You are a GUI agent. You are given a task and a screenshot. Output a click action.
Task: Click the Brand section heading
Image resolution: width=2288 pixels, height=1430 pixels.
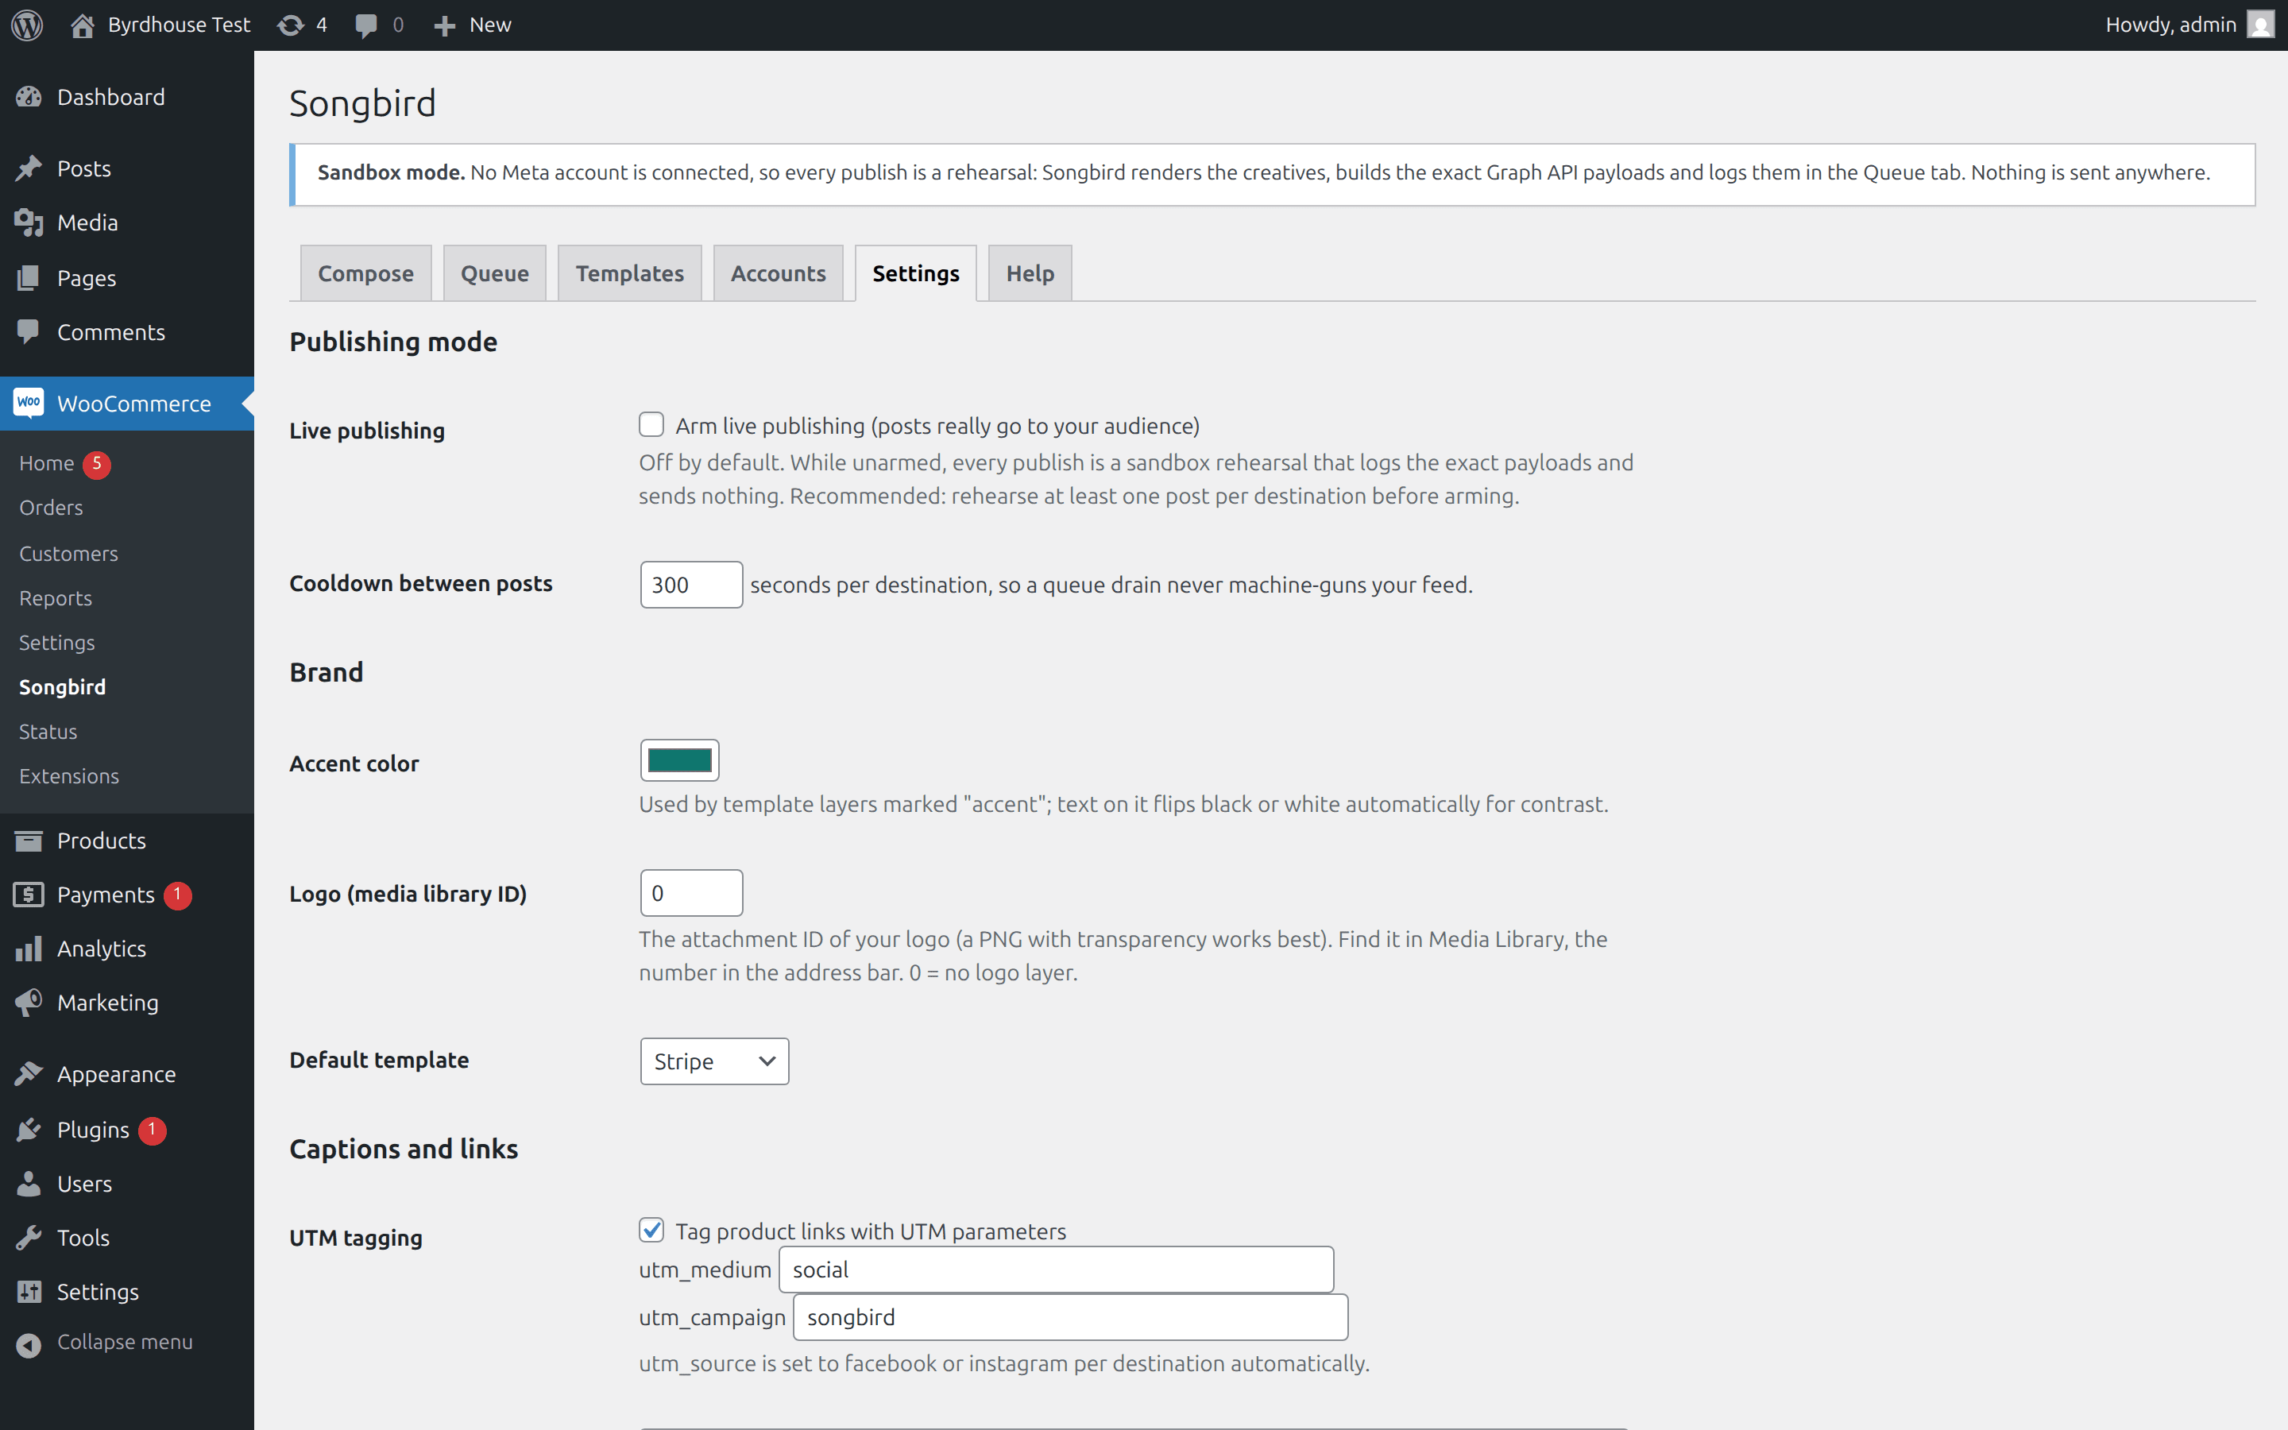pyautogui.click(x=327, y=672)
